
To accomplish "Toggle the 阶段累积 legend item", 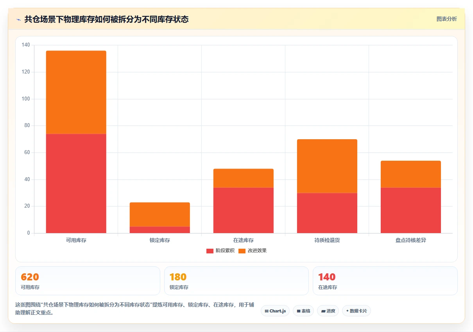I will 220,251.
